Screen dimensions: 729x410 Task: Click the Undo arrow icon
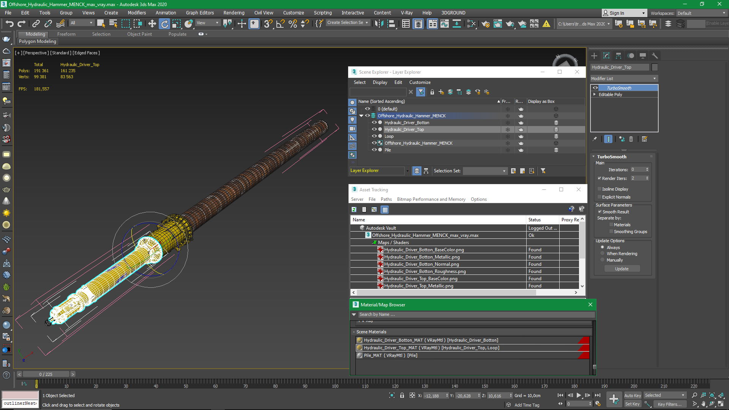click(x=9, y=24)
